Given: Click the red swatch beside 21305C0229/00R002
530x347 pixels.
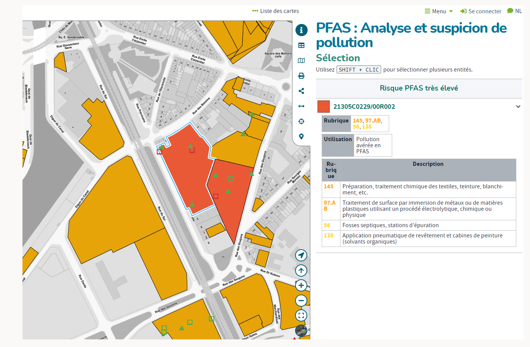Looking at the screenshot, I should 324,107.
